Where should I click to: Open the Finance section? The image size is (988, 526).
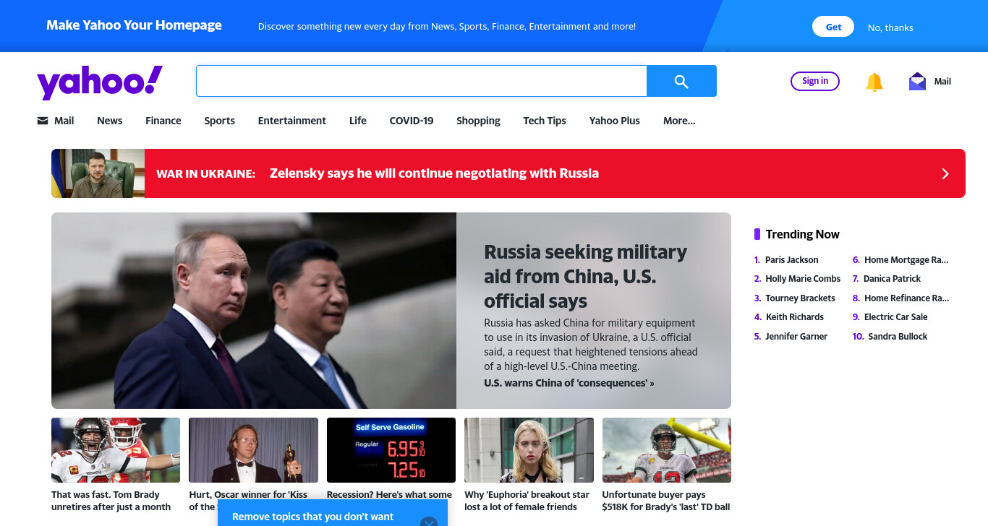[x=163, y=121]
